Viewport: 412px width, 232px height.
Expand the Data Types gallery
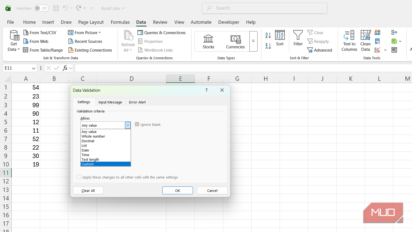point(253,41)
